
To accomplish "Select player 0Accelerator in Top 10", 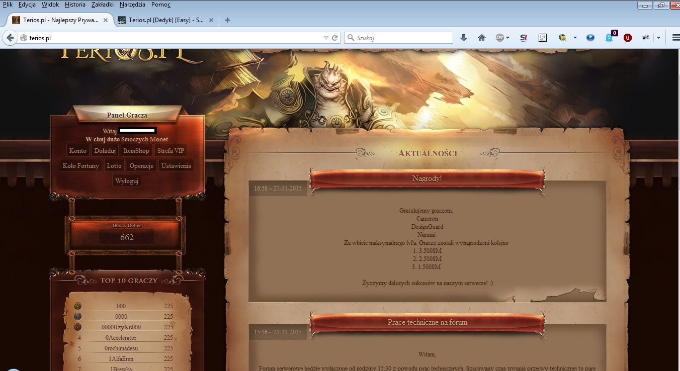I will coord(121,338).
